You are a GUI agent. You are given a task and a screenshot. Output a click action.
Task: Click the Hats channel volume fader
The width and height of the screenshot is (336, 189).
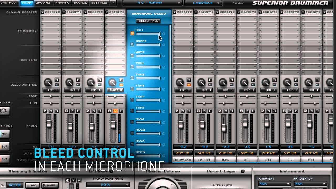[223, 128]
